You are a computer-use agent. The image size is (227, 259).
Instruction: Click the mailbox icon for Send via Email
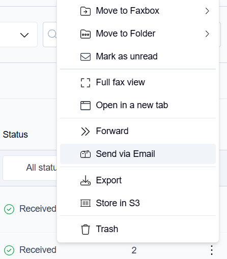click(86, 154)
